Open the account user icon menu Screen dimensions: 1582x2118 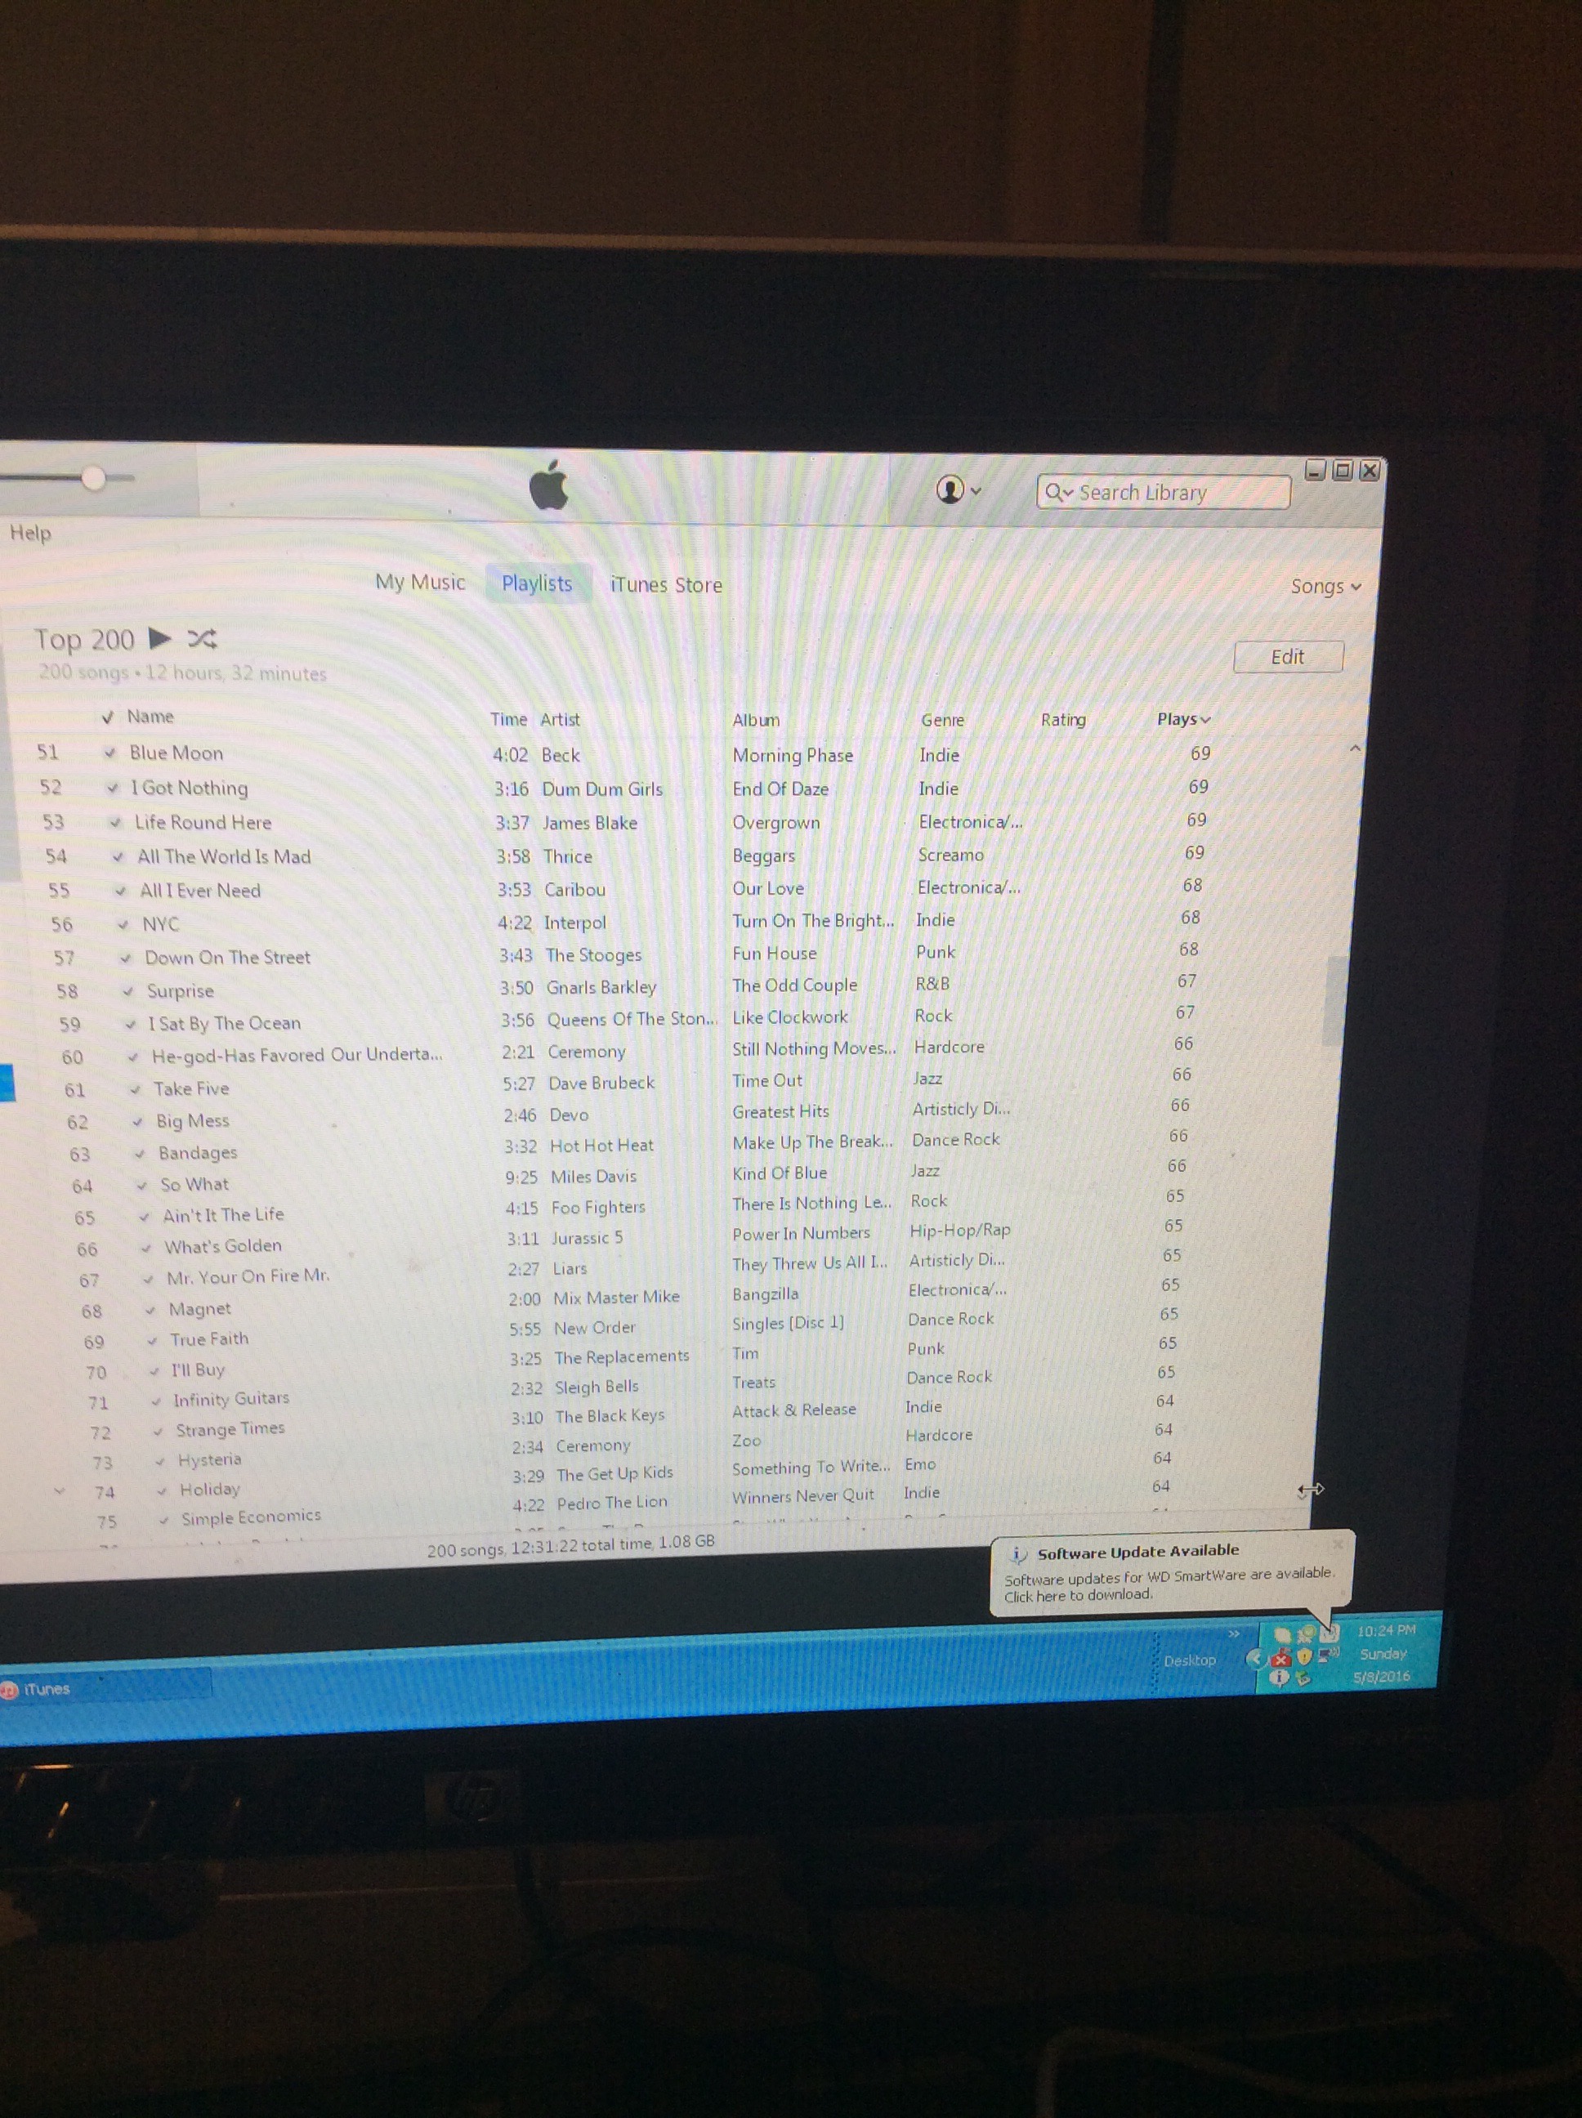950,490
